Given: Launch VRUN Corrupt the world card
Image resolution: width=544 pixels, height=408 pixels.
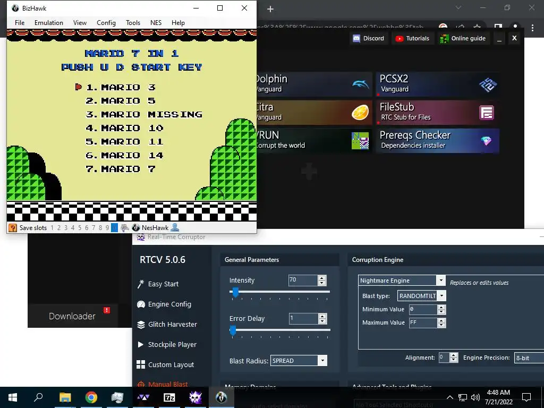Looking at the screenshot, I should pos(314,140).
